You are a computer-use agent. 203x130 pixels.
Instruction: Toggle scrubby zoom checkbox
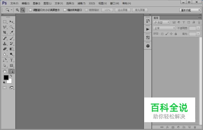87,10
